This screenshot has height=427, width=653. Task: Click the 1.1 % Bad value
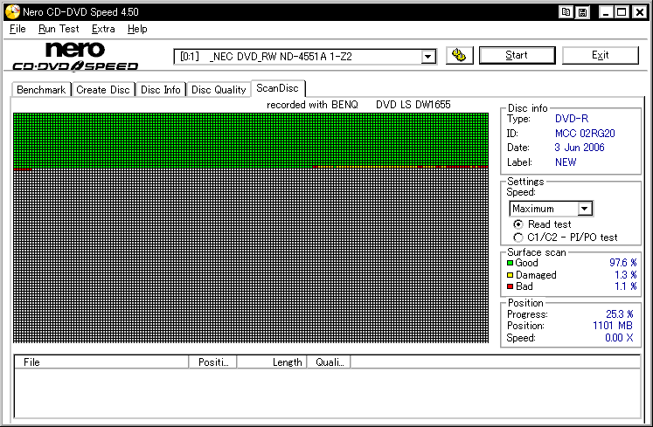click(x=626, y=286)
